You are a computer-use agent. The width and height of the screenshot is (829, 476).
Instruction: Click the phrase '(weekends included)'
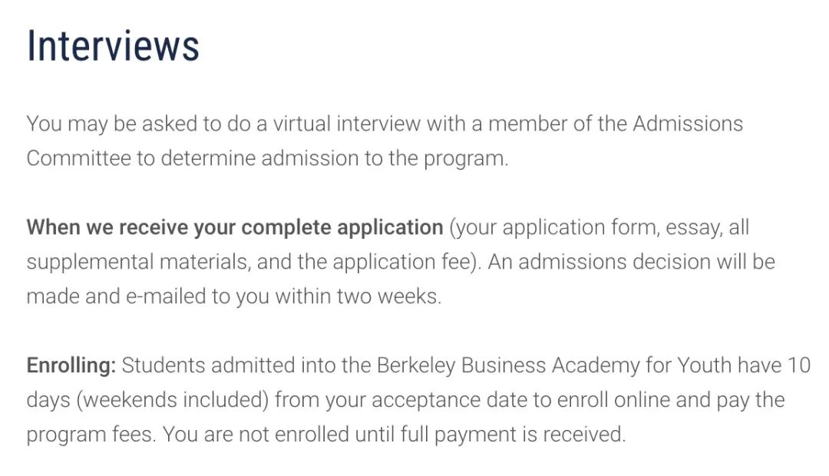tap(173, 400)
